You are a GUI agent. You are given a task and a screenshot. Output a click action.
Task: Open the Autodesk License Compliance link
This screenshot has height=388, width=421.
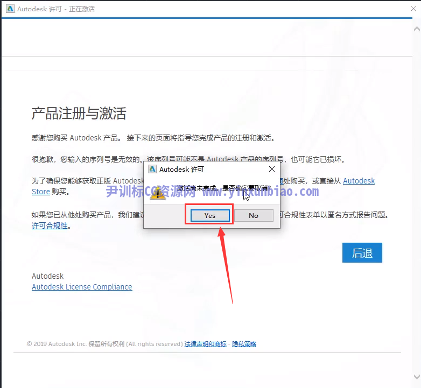(x=82, y=287)
